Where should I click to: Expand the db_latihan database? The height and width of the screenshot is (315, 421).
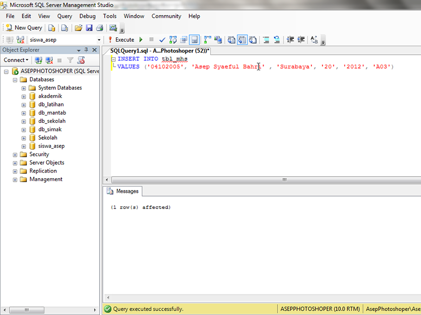click(23, 105)
